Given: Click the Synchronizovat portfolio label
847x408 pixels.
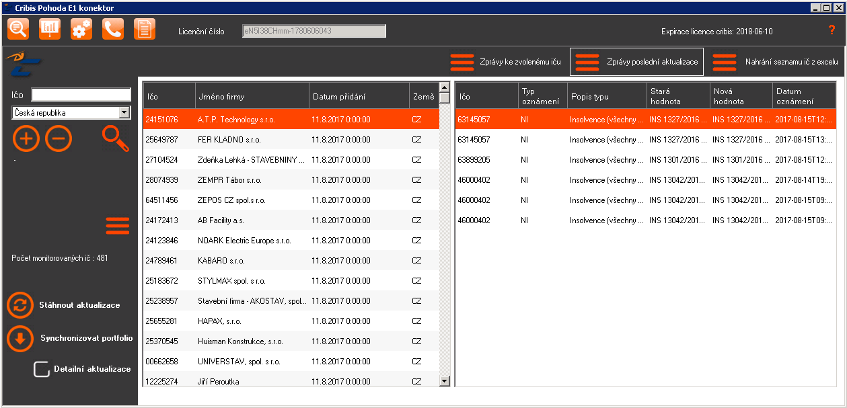Looking at the screenshot, I should coord(87,338).
